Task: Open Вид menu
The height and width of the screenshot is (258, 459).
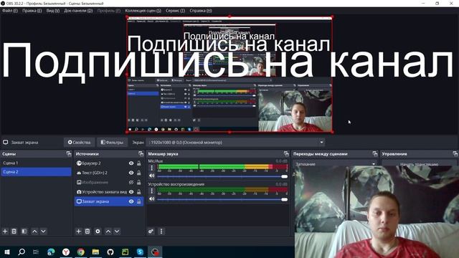Action: pyautogui.click(x=53, y=11)
